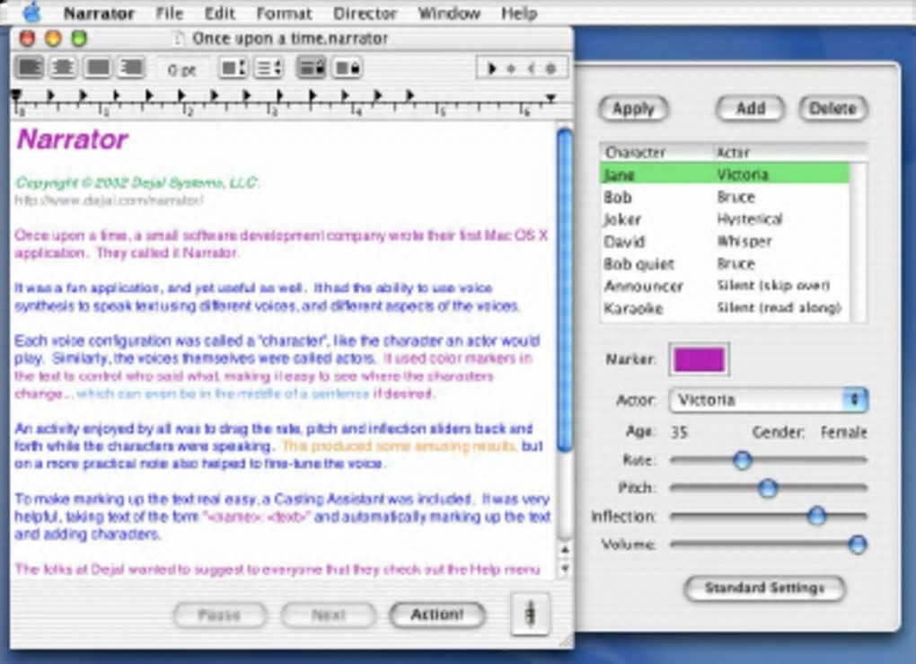The width and height of the screenshot is (916, 664).
Task: Click the Copyright 2002 Dejal Systems line
Action: [x=137, y=182]
